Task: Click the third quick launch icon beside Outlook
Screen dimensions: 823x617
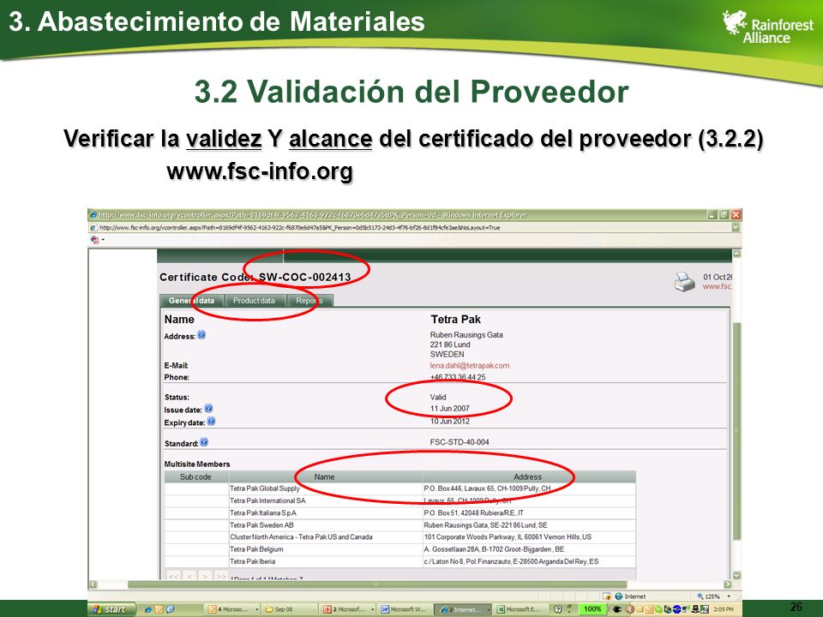Action: pyautogui.click(x=170, y=609)
